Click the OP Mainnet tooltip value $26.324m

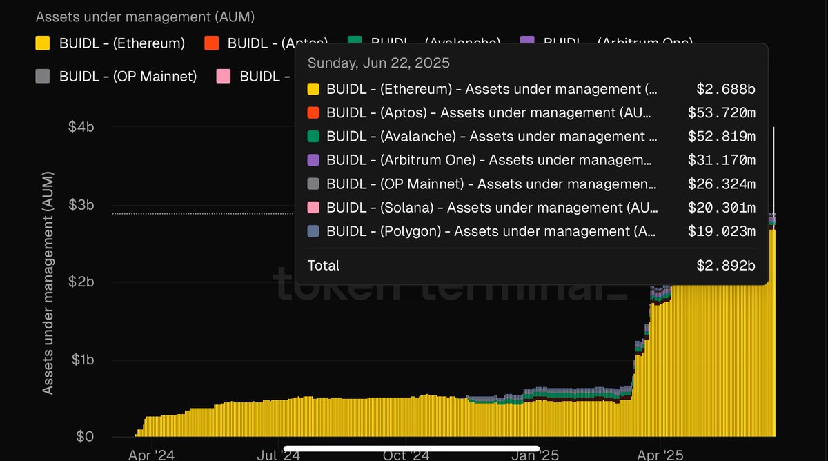coord(722,184)
